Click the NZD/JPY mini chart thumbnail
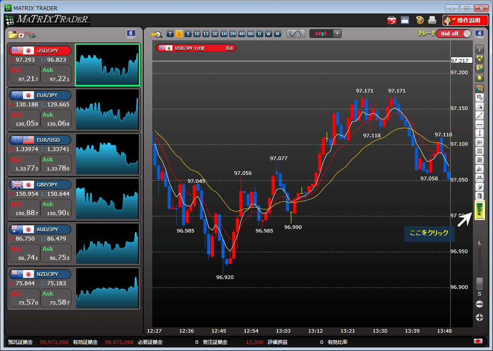Viewport: 493px width, 351px height. pos(107,288)
